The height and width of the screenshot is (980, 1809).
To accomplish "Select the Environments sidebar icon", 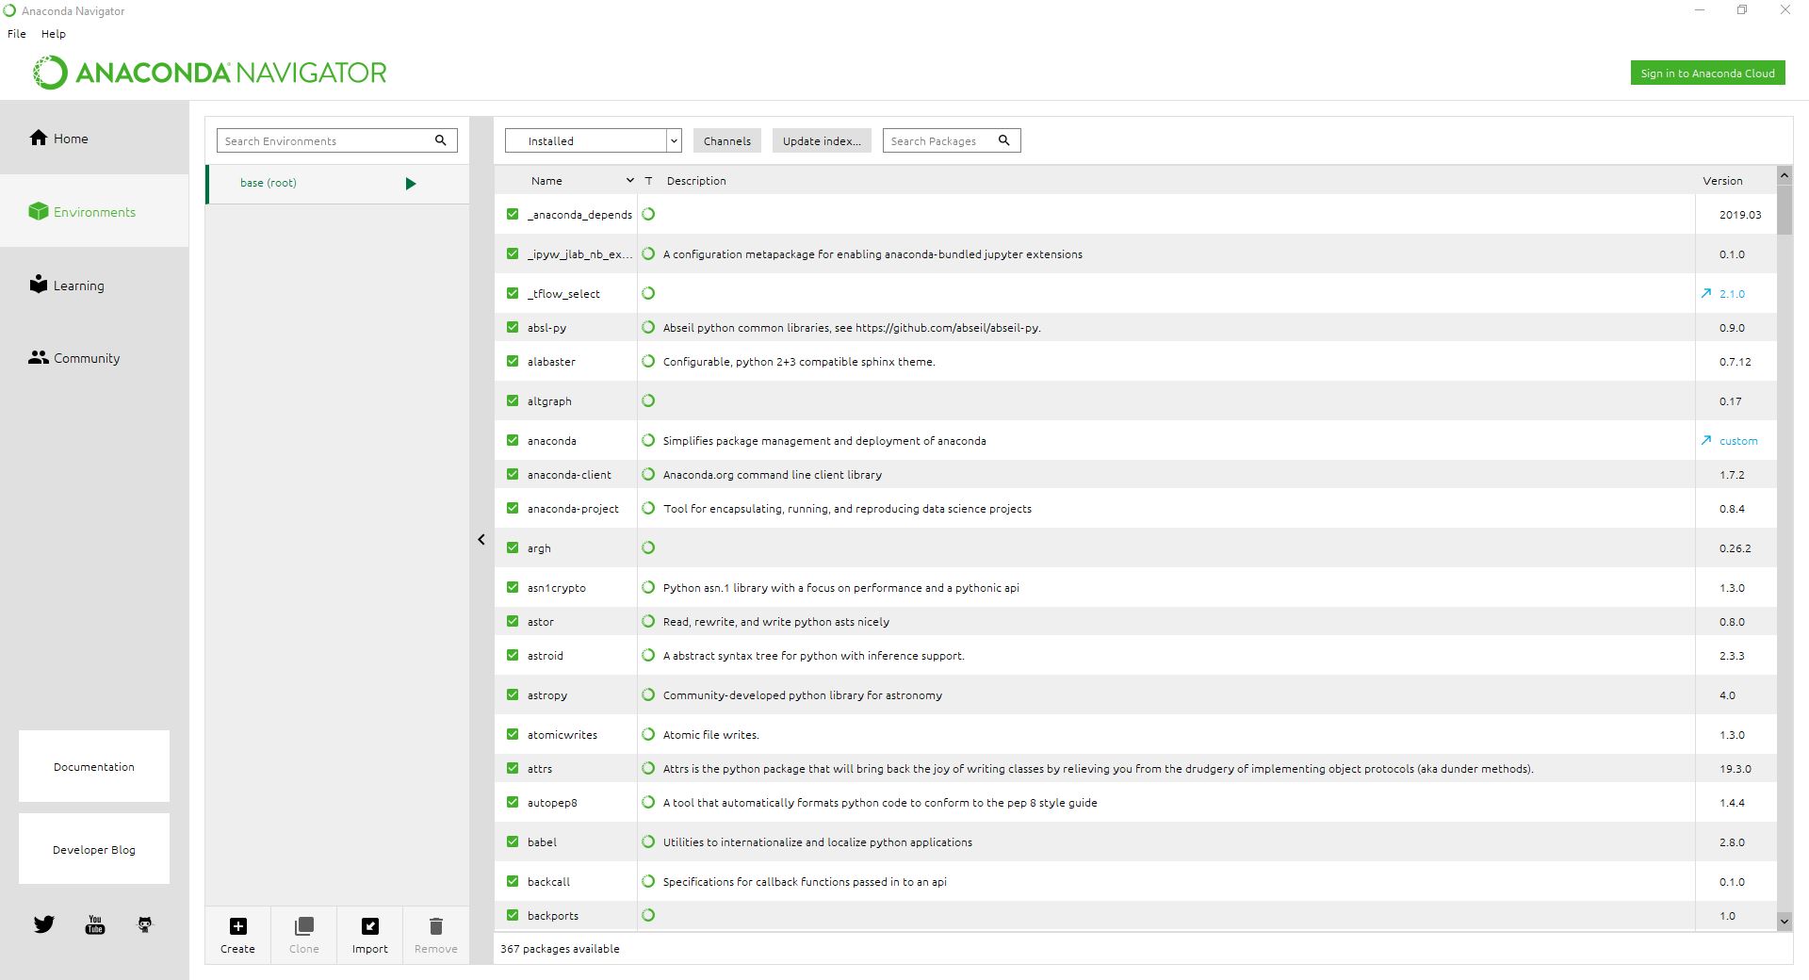I will tap(92, 211).
